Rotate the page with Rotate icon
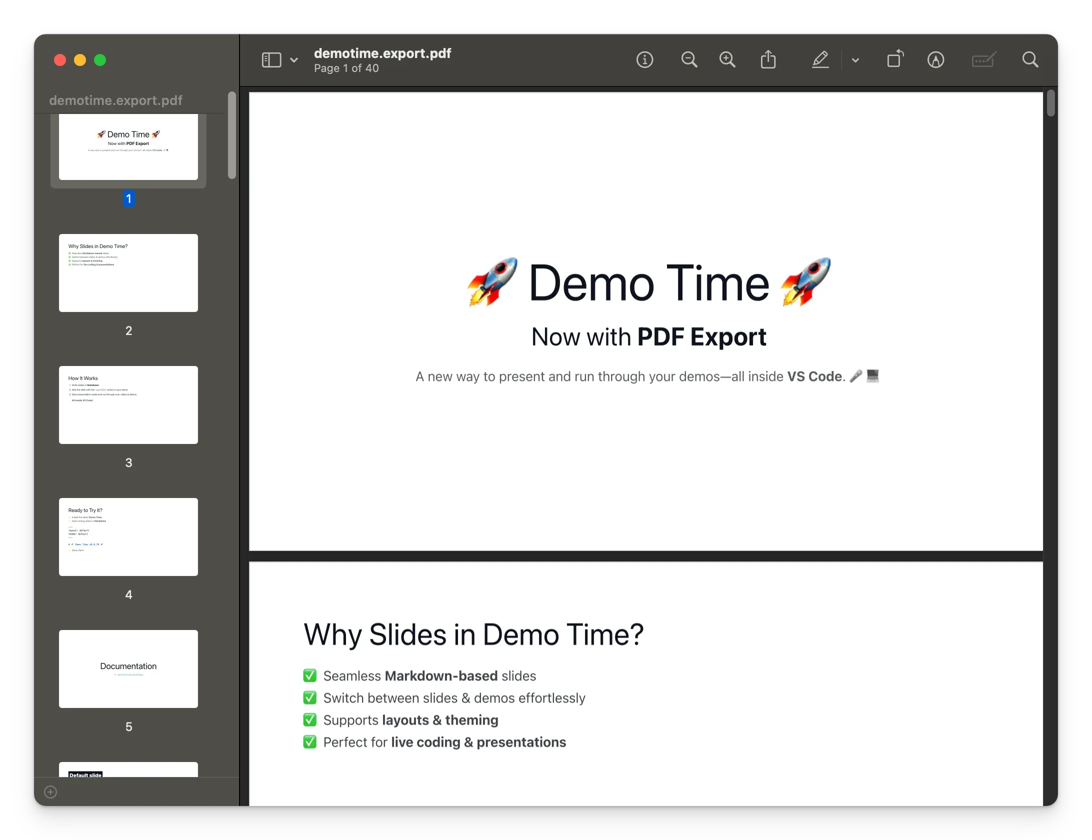Image resolution: width=1092 pixels, height=840 pixels. pos(895,59)
